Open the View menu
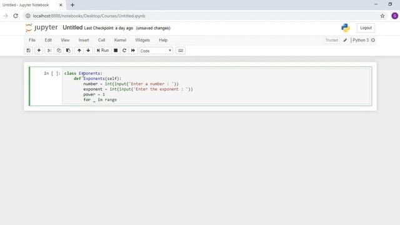 click(x=65, y=40)
